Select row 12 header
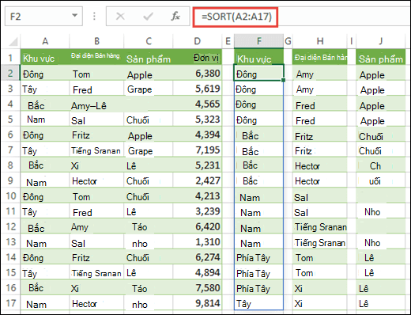This screenshot has width=411, height=315. tap(10, 226)
